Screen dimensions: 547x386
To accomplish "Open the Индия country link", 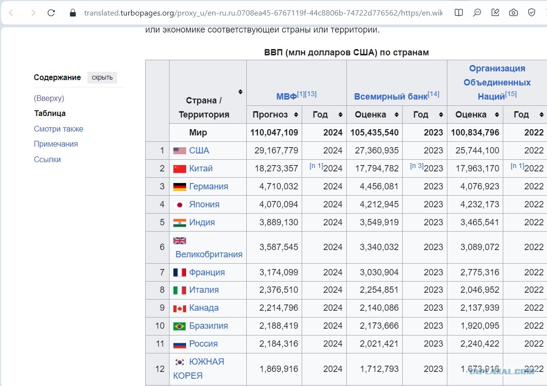I will pyautogui.click(x=202, y=222).
